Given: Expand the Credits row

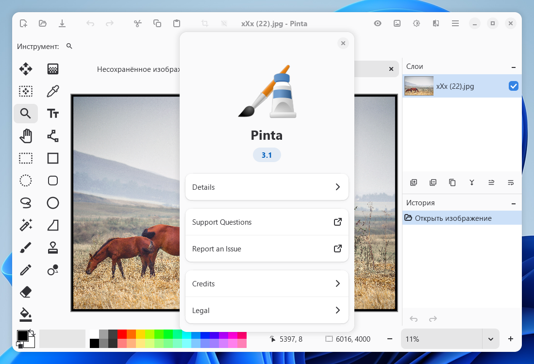Looking at the screenshot, I should [267, 283].
